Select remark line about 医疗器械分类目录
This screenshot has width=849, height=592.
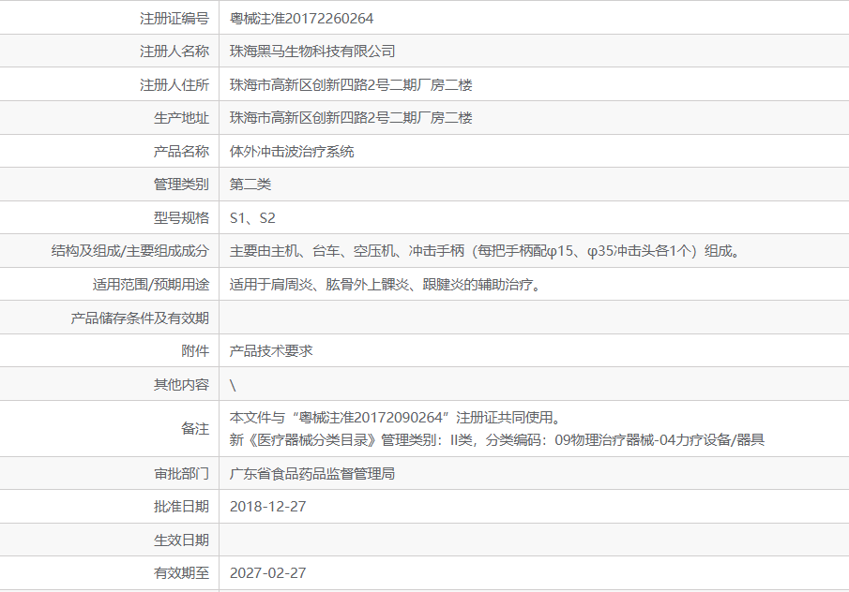pyautogui.click(x=497, y=440)
